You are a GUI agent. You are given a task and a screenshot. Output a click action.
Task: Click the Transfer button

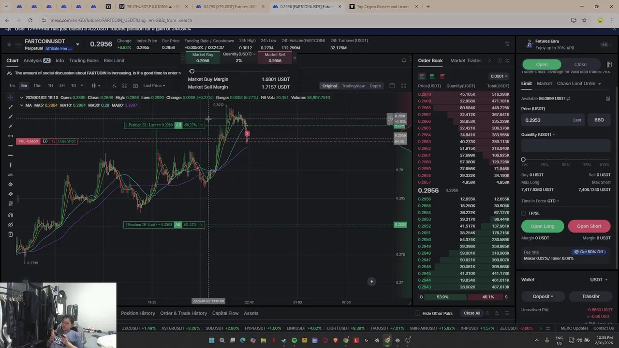click(590, 296)
